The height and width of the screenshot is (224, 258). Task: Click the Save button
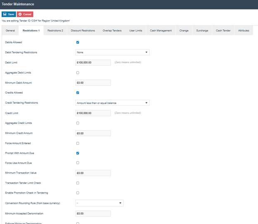(9, 14)
